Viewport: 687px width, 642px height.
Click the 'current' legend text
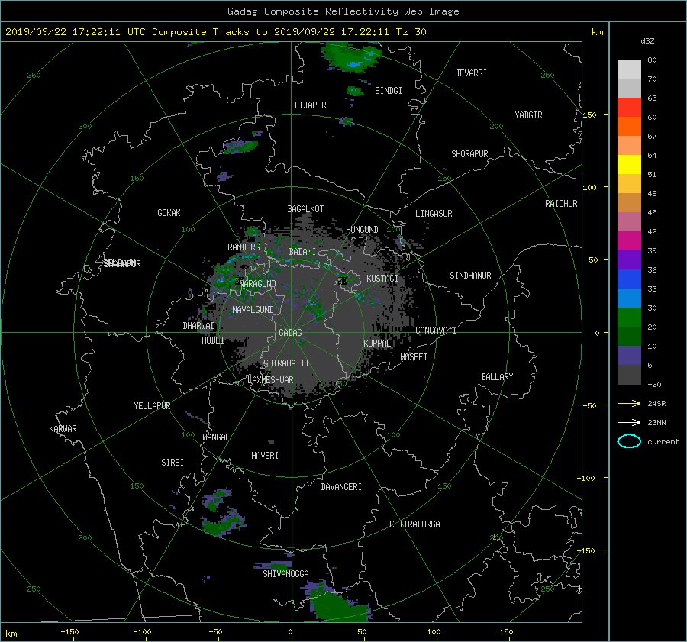pyautogui.click(x=663, y=442)
